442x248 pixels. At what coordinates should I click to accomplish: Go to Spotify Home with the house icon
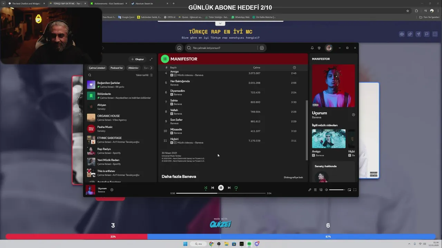click(179, 48)
